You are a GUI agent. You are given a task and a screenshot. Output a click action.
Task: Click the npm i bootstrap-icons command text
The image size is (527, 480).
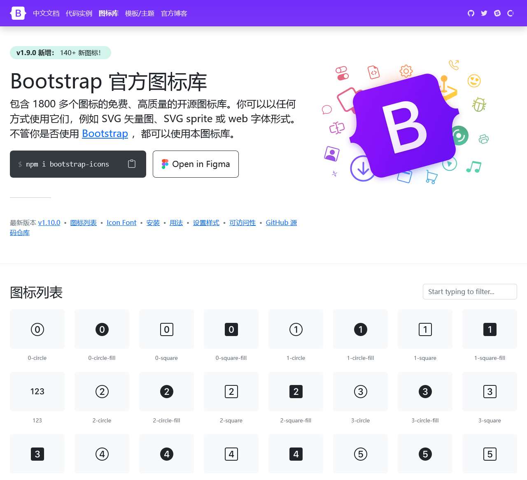point(68,164)
